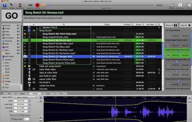The image size is (192, 122).
Task: Click Reset All in the toolbar
Action: click(x=30, y=6)
